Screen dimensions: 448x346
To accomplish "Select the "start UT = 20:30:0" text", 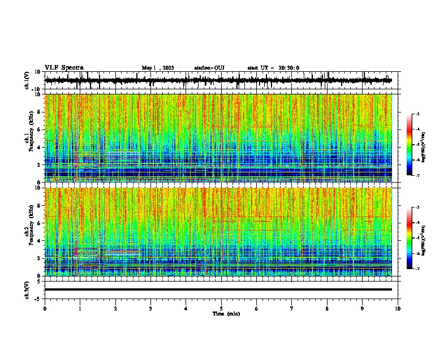I will [273, 68].
